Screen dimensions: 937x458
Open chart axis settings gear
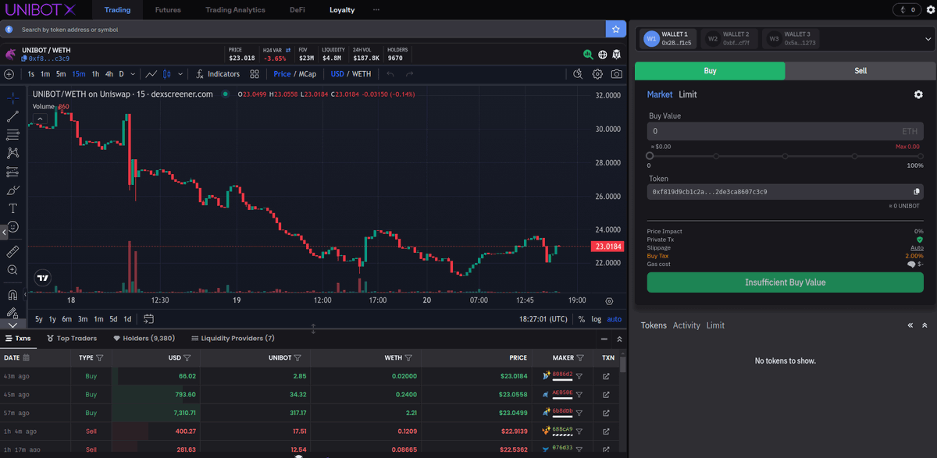609,300
